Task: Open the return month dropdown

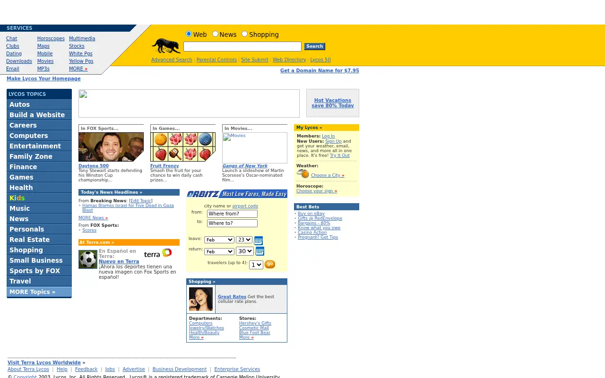Action: 219,251
